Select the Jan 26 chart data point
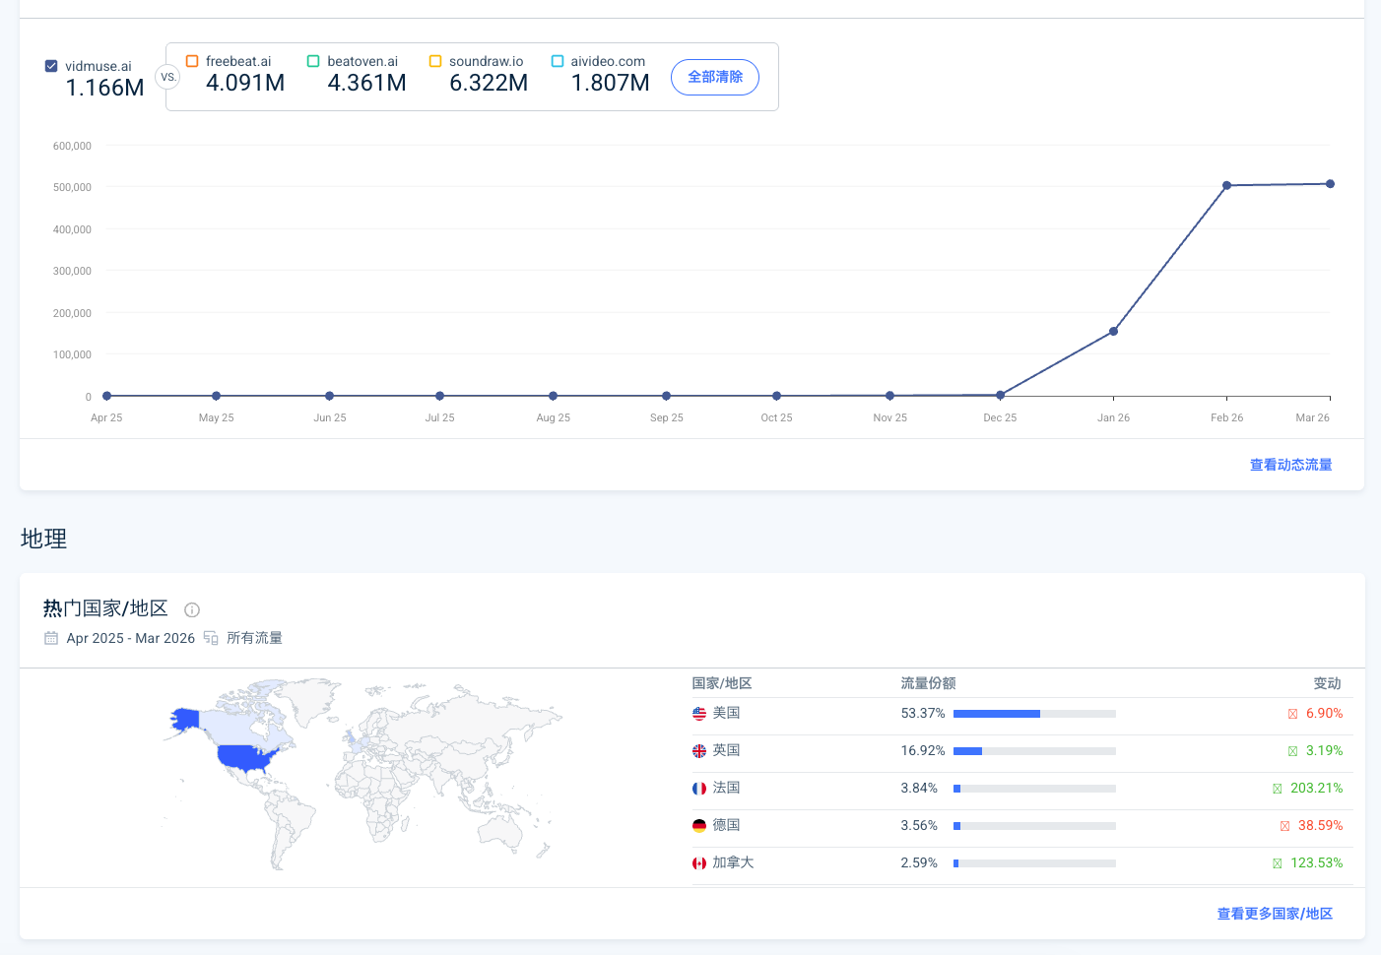The image size is (1381, 955). 1113,331
